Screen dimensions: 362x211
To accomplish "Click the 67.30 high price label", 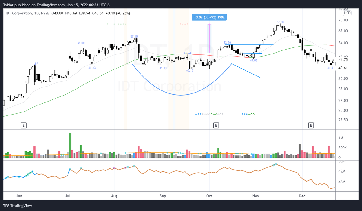I will (280, 22).
